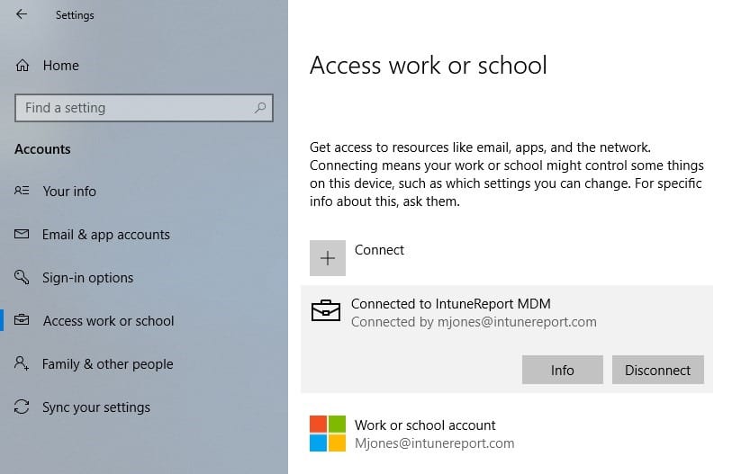Open the Your info settings page
Screen dimensions: 741x474
pyautogui.click(x=69, y=192)
